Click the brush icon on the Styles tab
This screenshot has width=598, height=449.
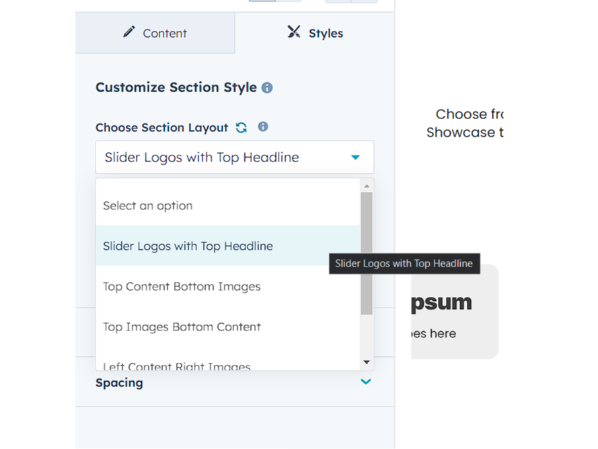point(294,32)
